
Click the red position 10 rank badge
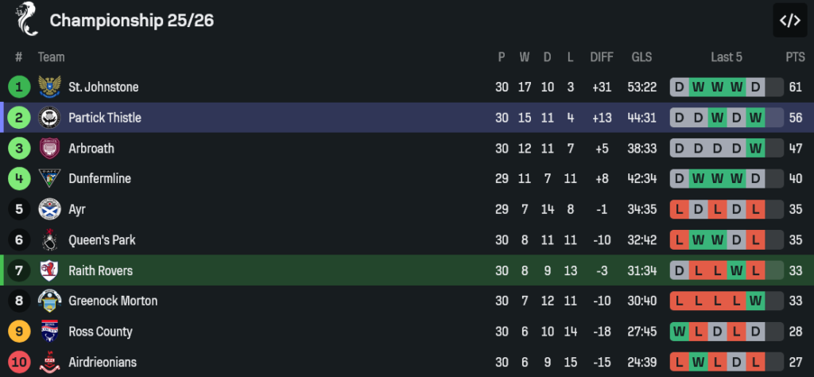(18, 363)
